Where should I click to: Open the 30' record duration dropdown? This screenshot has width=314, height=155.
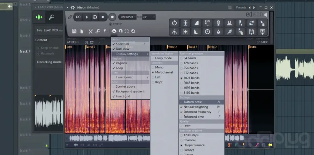(149, 17)
